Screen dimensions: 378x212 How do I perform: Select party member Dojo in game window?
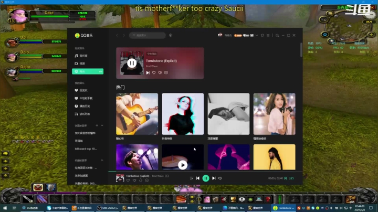coord(12,57)
